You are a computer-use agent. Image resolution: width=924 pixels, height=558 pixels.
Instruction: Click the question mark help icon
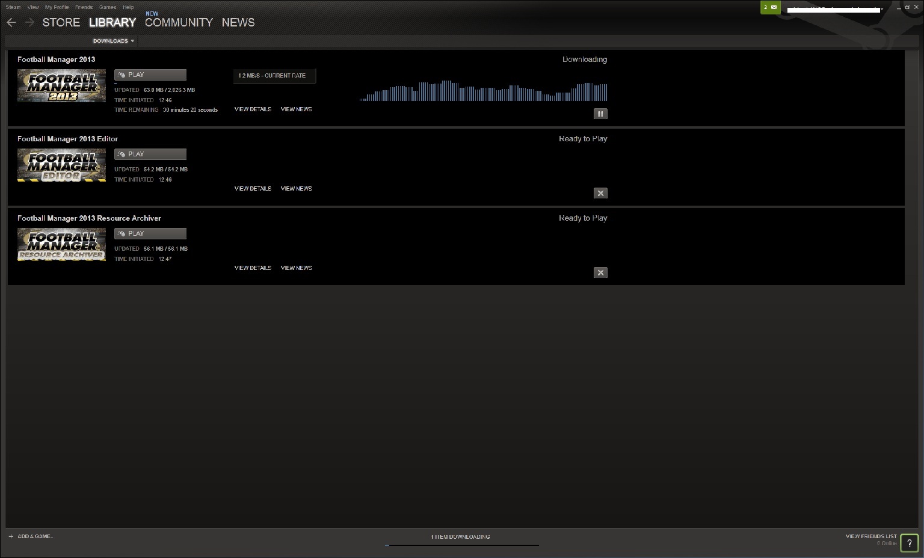(x=909, y=543)
